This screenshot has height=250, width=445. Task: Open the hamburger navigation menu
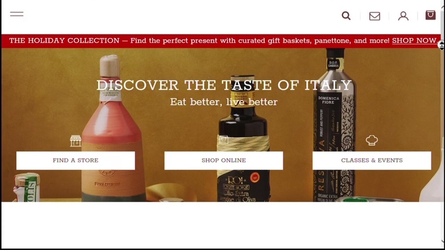click(17, 14)
